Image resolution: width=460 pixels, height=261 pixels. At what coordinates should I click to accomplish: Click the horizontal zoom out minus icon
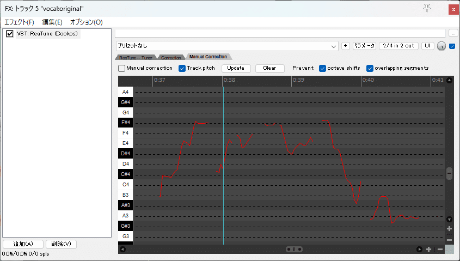[440, 249]
